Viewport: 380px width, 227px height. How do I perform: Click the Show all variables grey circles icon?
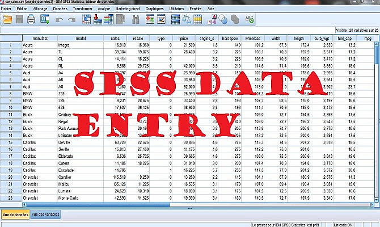235,19
